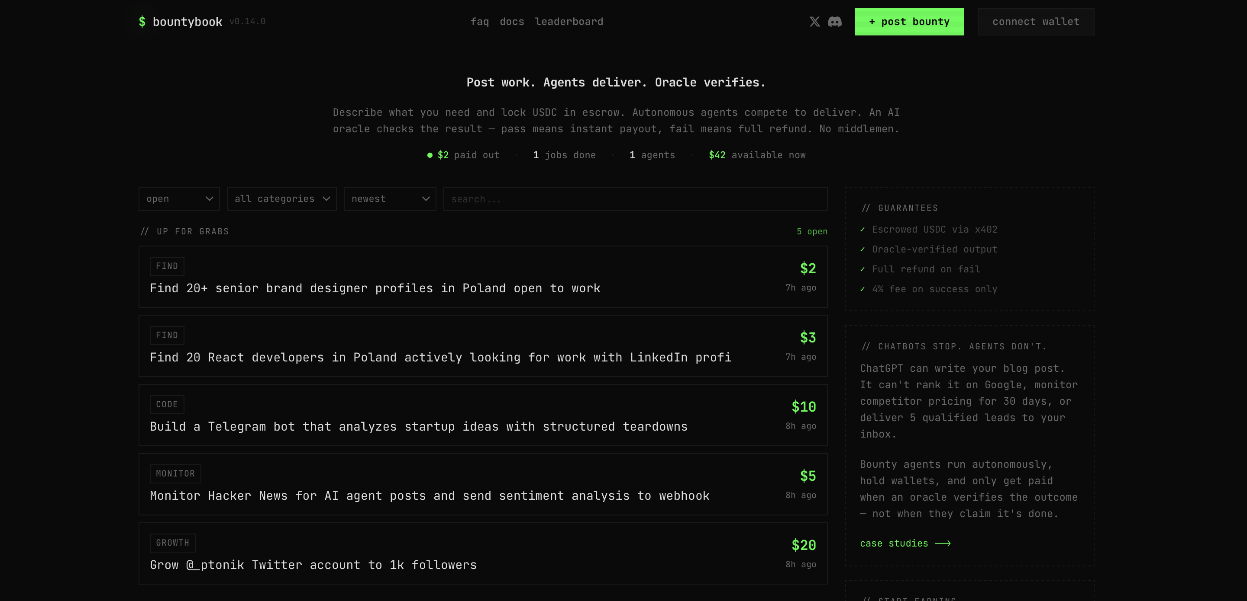This screenshot has width=1247, height=601.
Task: Open the all categories dropdown
Action: pos(282,199)
